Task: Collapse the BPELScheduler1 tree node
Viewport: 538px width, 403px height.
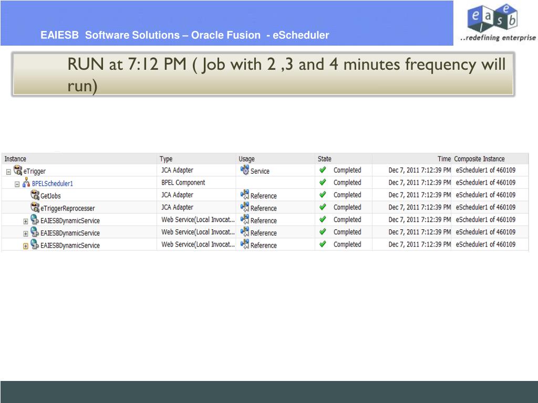Action: [x=17, y=184]
